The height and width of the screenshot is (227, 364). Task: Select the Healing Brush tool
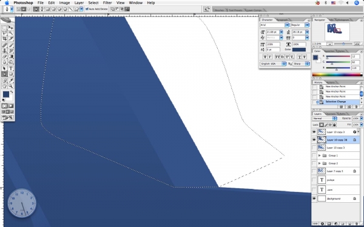(x=4, y=45)
